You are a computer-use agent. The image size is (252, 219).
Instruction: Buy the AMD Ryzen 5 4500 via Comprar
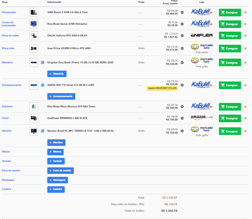pos(230,12)
